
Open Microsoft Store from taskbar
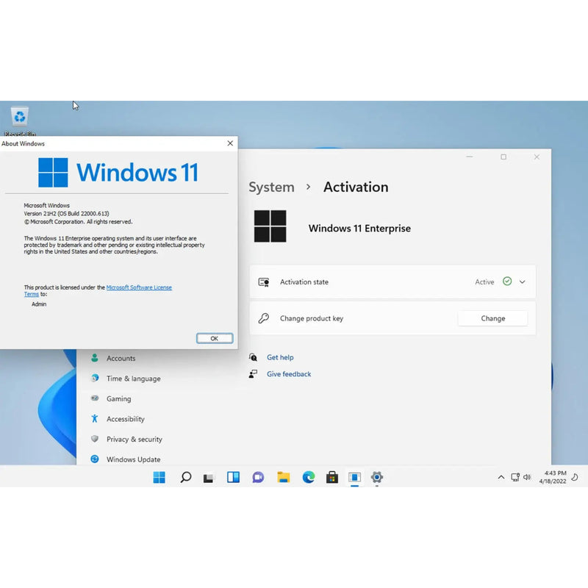(x=331, y=477)
